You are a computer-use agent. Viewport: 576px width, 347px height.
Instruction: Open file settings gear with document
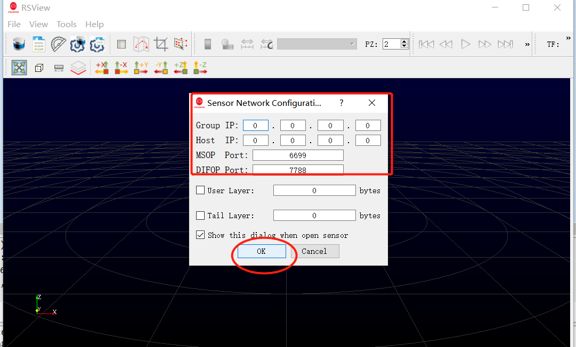click(x=98, y=44)
